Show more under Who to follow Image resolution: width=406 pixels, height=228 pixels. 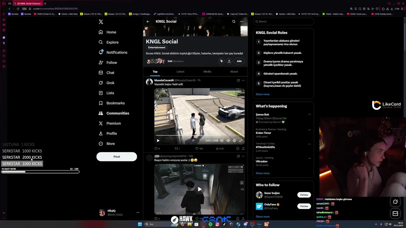[x=263, y=217]
